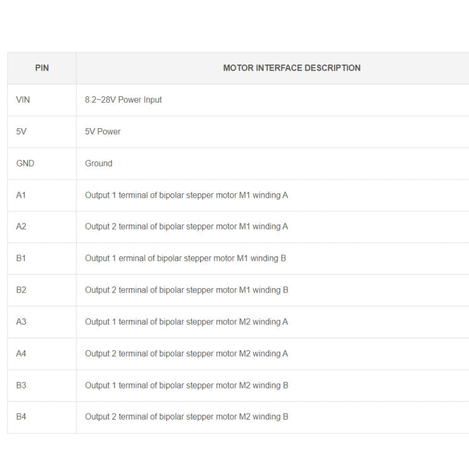This screenshot has width=469, height=469.
Task: Click Output 2 M2 winding B description
Action: [x=186, y=417]
